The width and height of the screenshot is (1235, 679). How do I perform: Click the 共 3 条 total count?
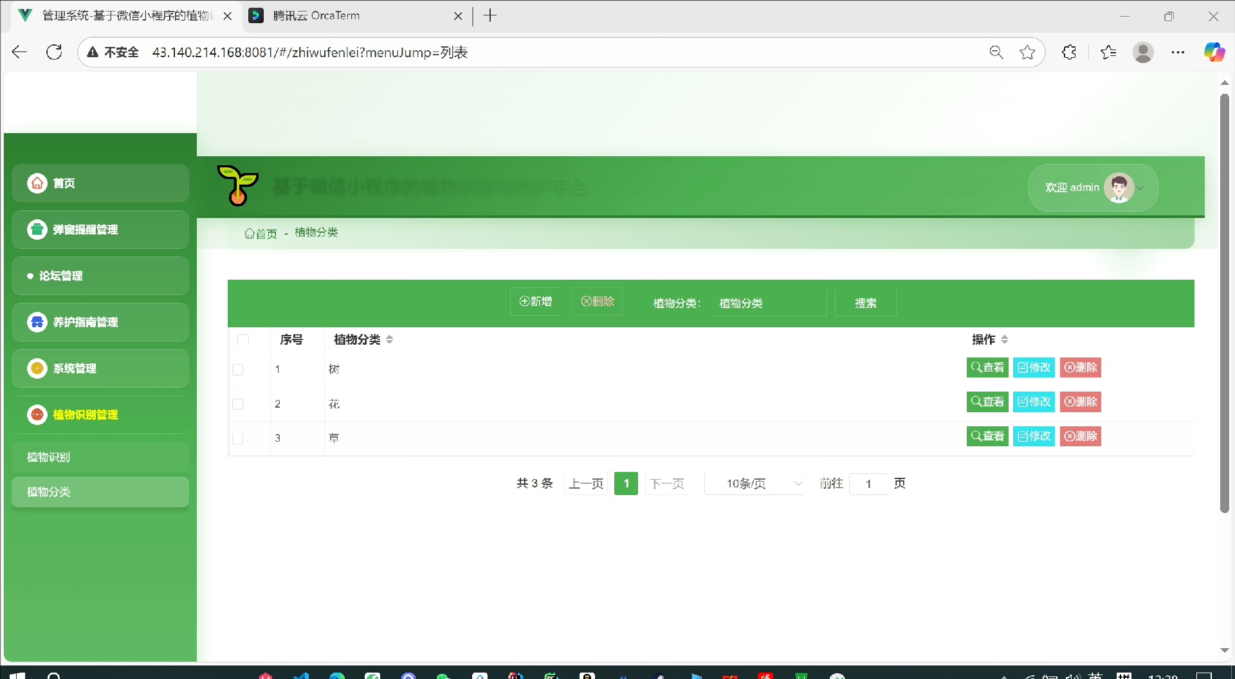pos(535,484)
